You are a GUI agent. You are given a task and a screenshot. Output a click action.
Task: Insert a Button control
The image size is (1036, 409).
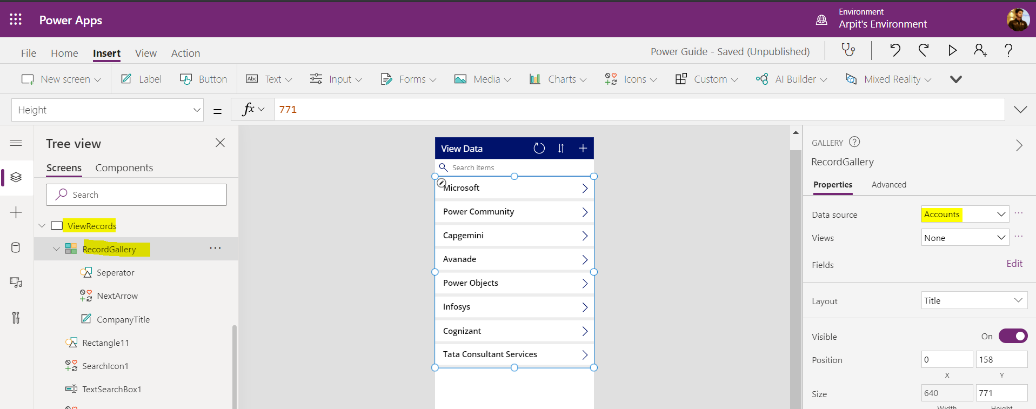coord(203,79)
